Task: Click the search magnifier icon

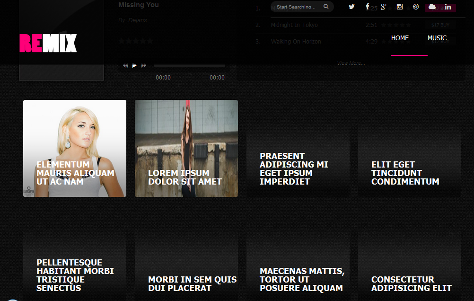Action: (326, 6)
